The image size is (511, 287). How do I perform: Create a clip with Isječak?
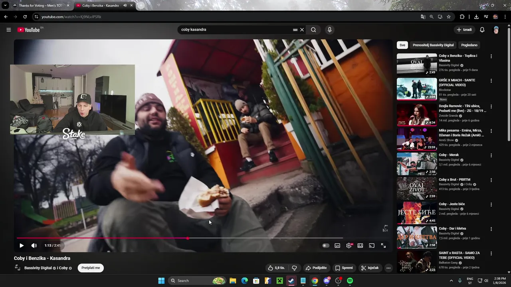click(370, 268)
